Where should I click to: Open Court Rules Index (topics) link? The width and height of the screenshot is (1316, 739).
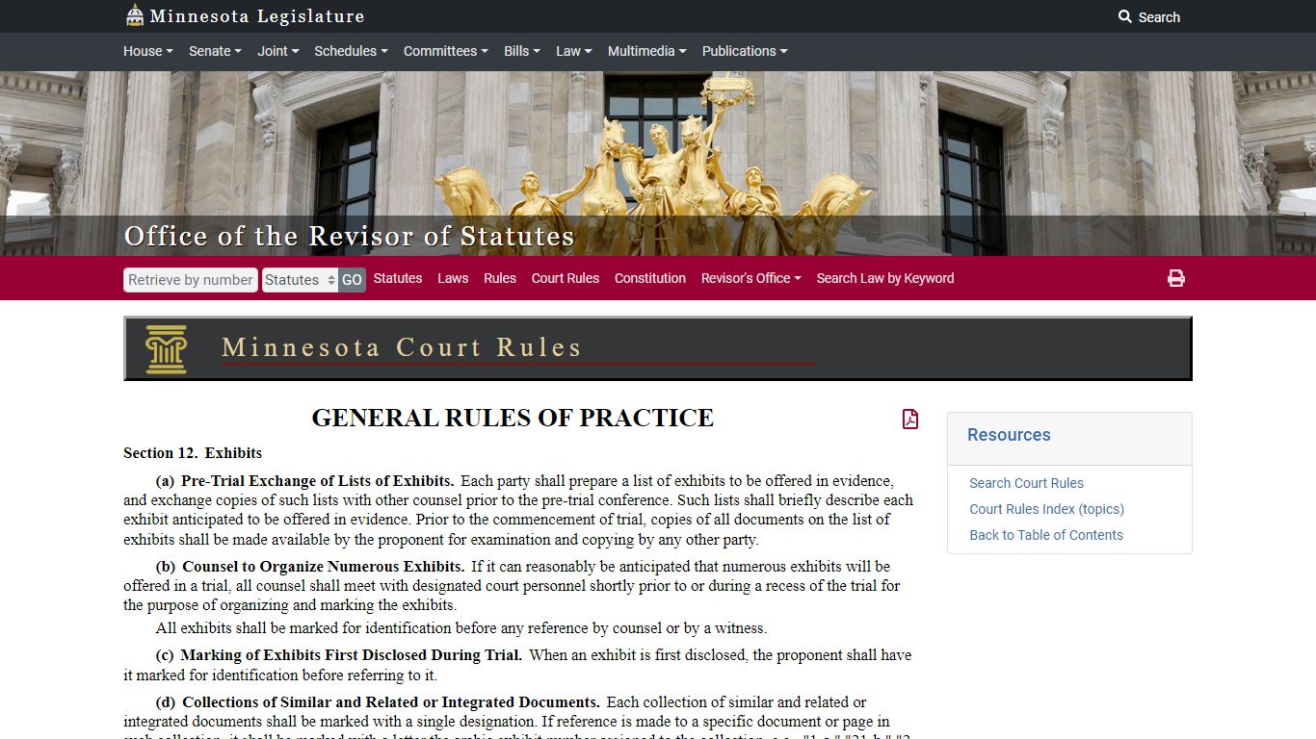click(1047, 509)
